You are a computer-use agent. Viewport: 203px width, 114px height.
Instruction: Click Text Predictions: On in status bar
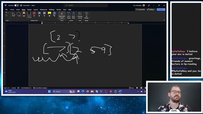tap(26, 88)
